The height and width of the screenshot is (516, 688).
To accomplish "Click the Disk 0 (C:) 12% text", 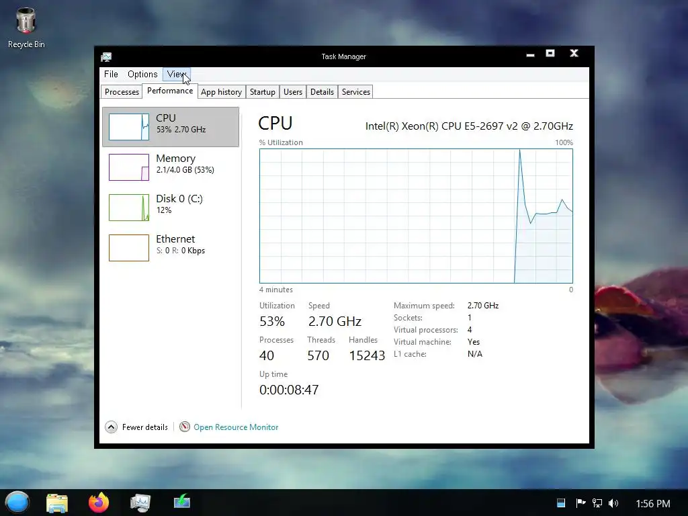I will click(x=164, y=210).
